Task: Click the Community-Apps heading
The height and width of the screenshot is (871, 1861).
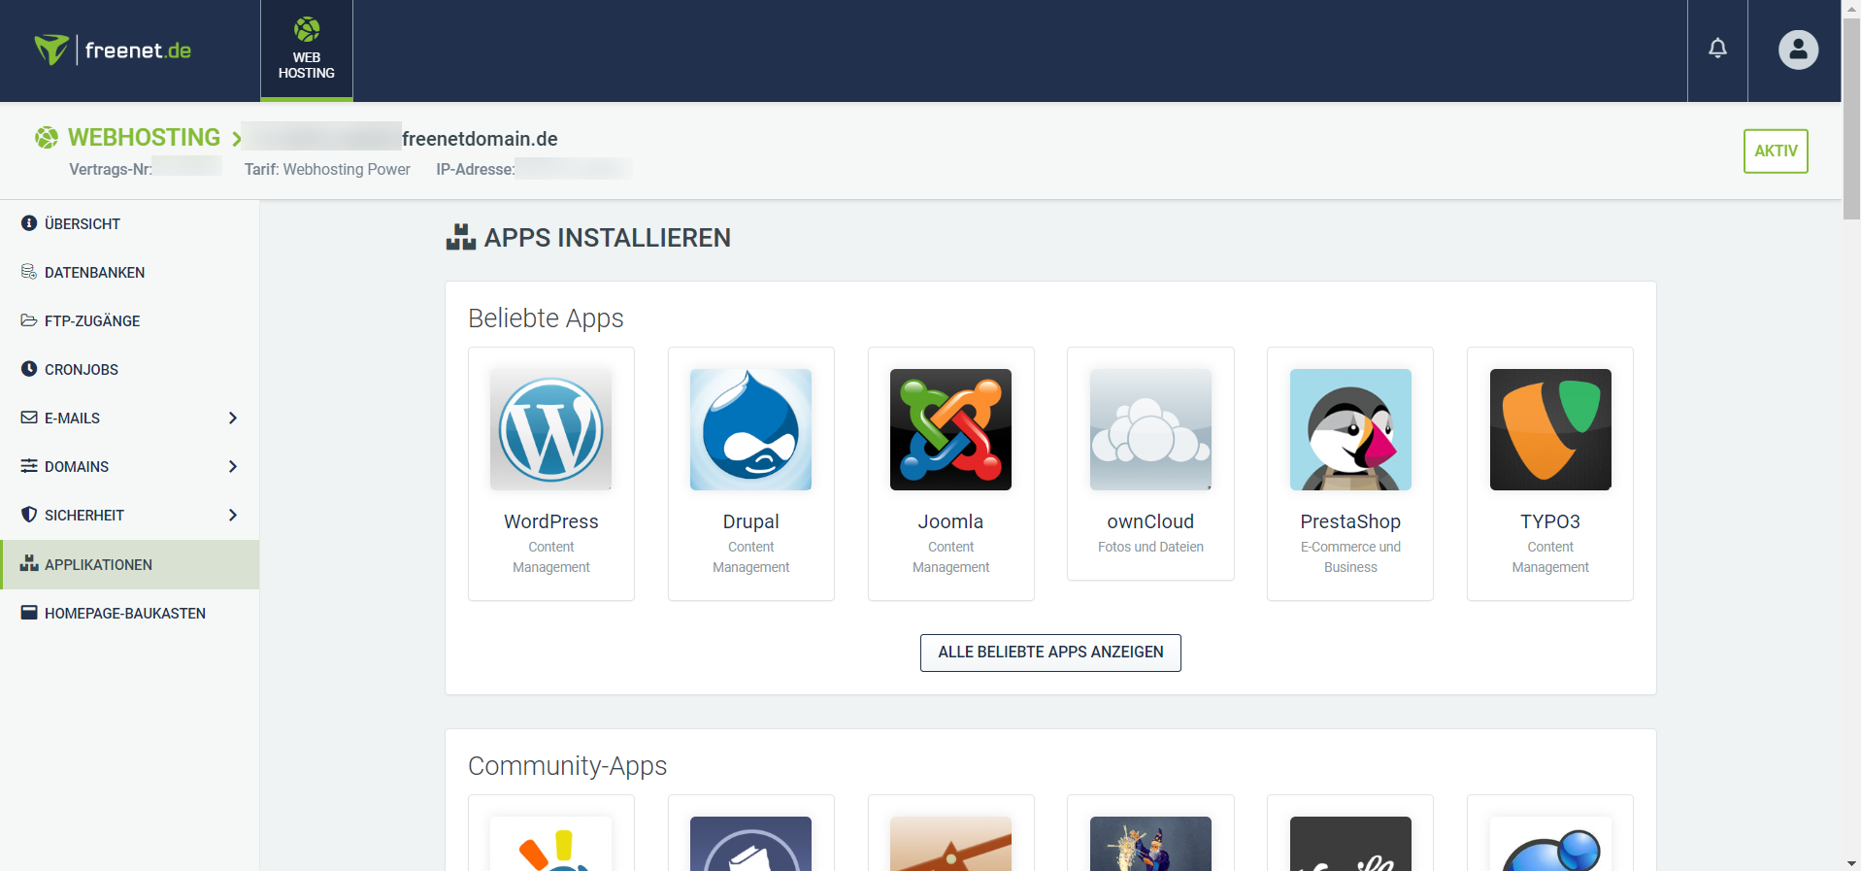Action: coord(567,766)
